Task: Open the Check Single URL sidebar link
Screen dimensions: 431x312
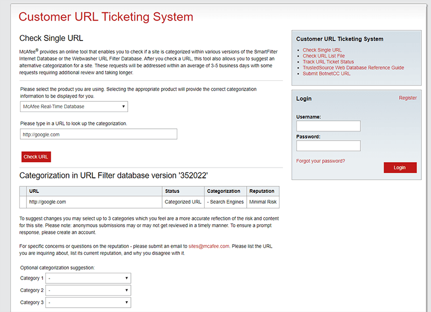Action: (322, 50)
